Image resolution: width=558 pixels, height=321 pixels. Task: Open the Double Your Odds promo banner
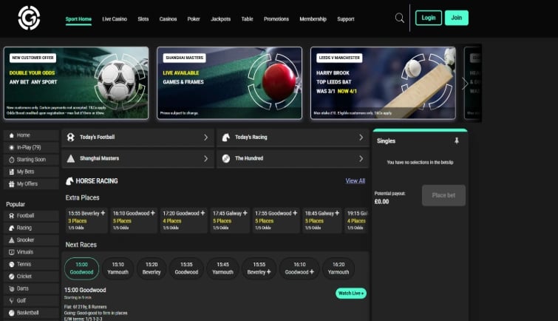(76, 83)
